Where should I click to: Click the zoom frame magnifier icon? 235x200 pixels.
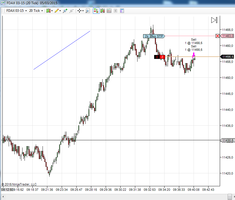click(x=88, y=11)
